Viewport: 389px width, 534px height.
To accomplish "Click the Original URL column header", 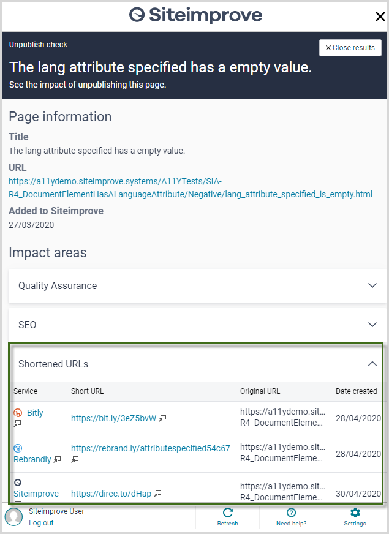I will click(x=260, y=391).
